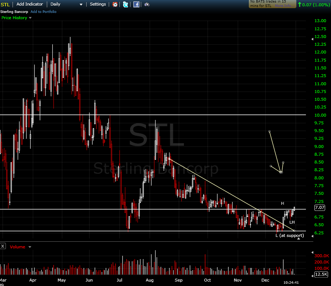The image size is (331, 286).
Task: Open the Settings menu
Action: click(98, 4)
